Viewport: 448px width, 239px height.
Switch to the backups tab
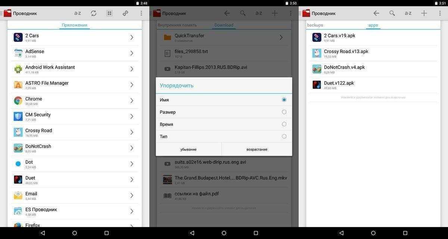coord(315,25)
